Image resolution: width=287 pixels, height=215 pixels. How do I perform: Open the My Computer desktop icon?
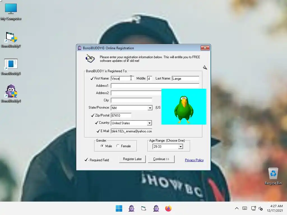[x=11, y=12]
